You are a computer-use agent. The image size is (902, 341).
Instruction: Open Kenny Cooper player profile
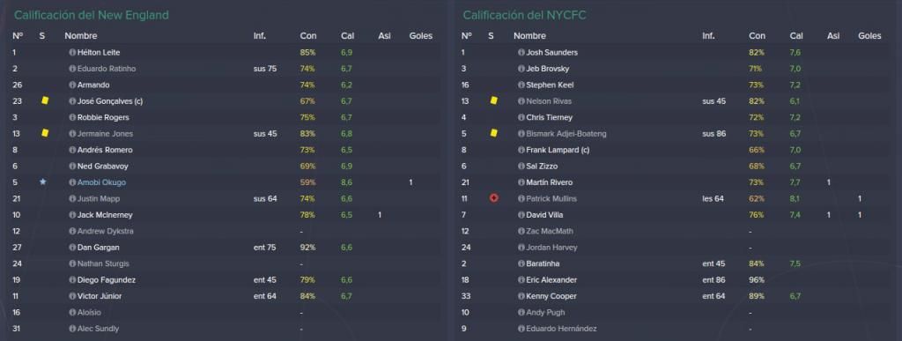(551, 296)
